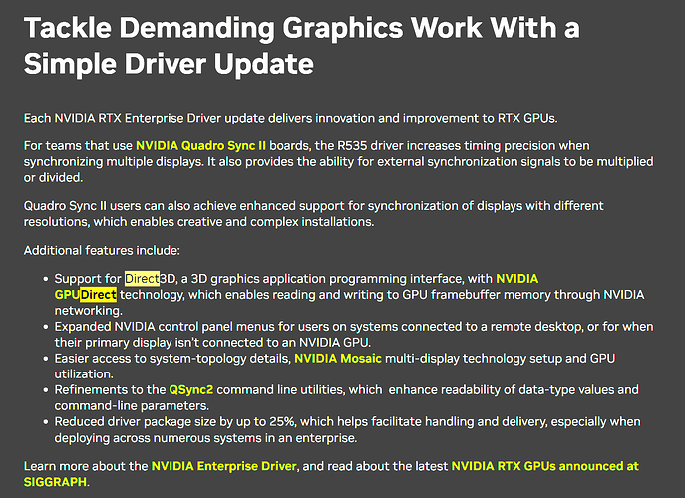
Task: Click the text 'Reduced driver package size by up to 25%'
Action: coord(175,422)
